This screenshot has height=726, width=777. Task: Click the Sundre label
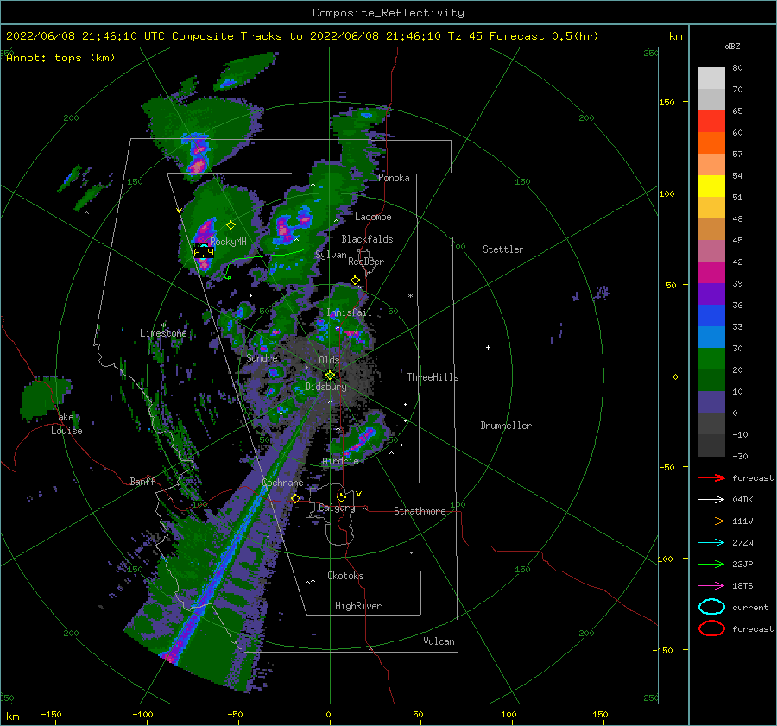point(262,358)
